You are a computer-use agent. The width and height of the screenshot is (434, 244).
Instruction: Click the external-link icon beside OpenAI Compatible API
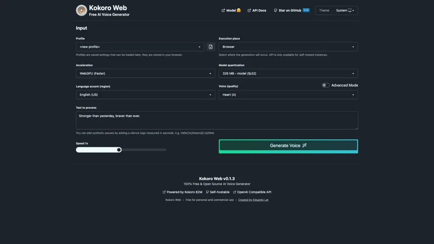pyautogui.click(x=234, y=191)
